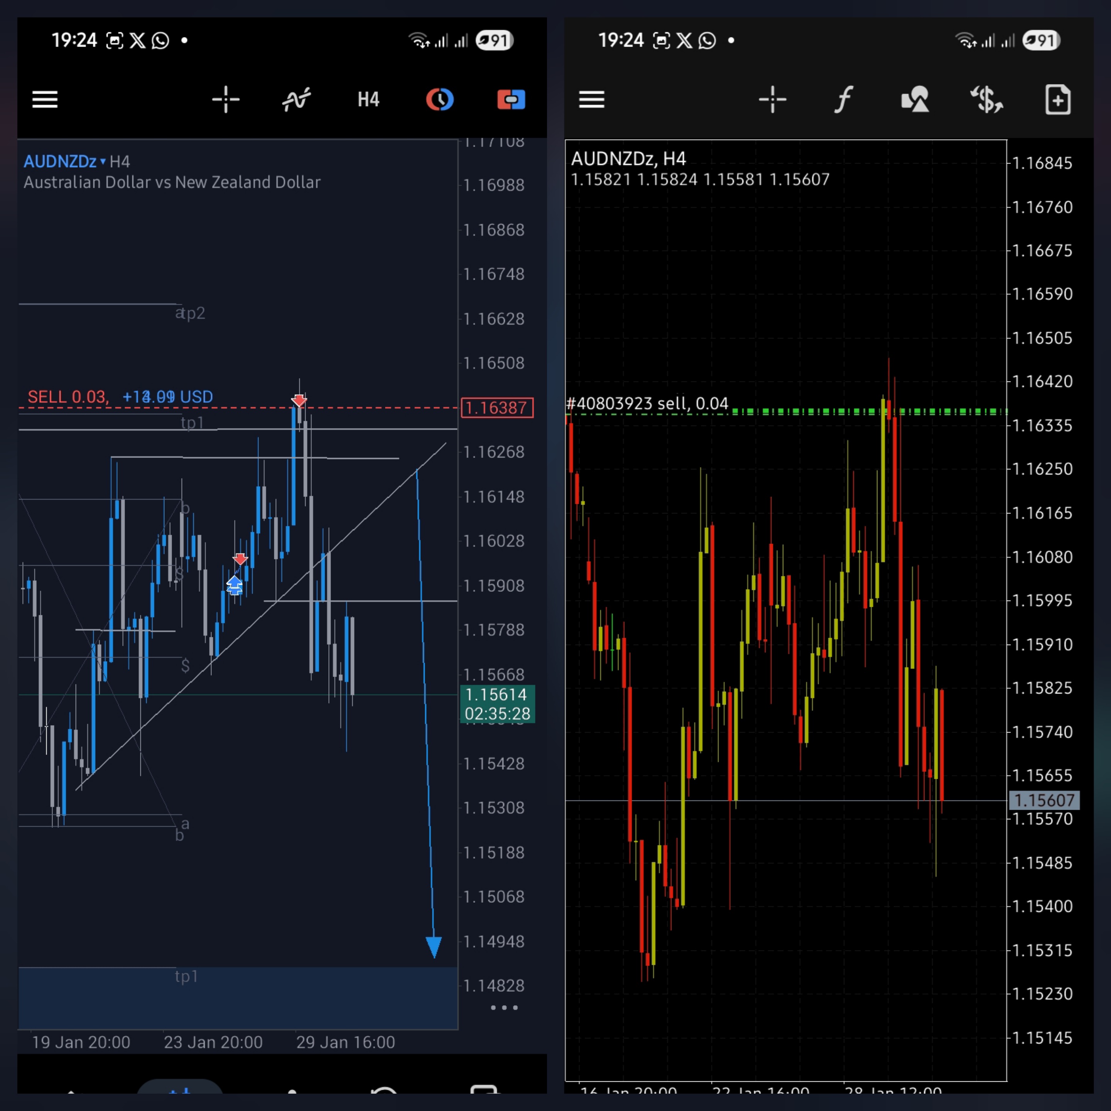Viewport: 1111px width, 1111px height.
Task: Tap the blue-red clock icon in left toolbar
Action: (440, 100)
